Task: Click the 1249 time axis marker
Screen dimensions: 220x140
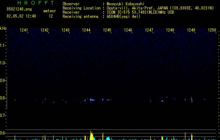Action: [x=191, y=30]
